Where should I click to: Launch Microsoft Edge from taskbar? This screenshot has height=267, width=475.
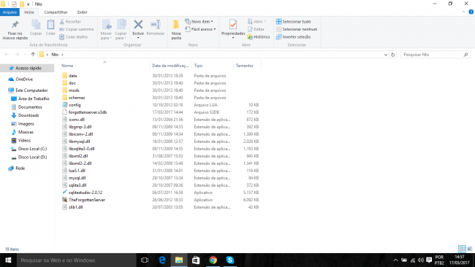click(x=162, y=260)
